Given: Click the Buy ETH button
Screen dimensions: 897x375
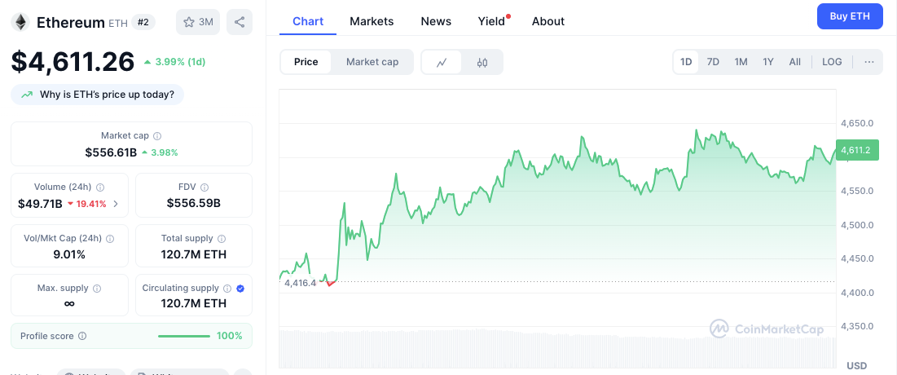Looking at the screenshot, I should (850, 16).
